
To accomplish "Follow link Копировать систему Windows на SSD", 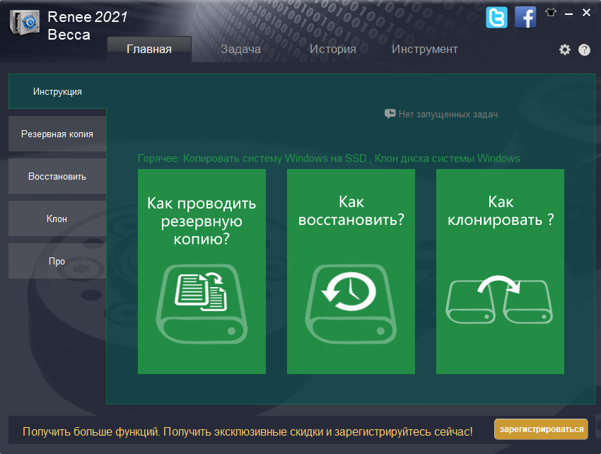I will click(x=274, y=158).
